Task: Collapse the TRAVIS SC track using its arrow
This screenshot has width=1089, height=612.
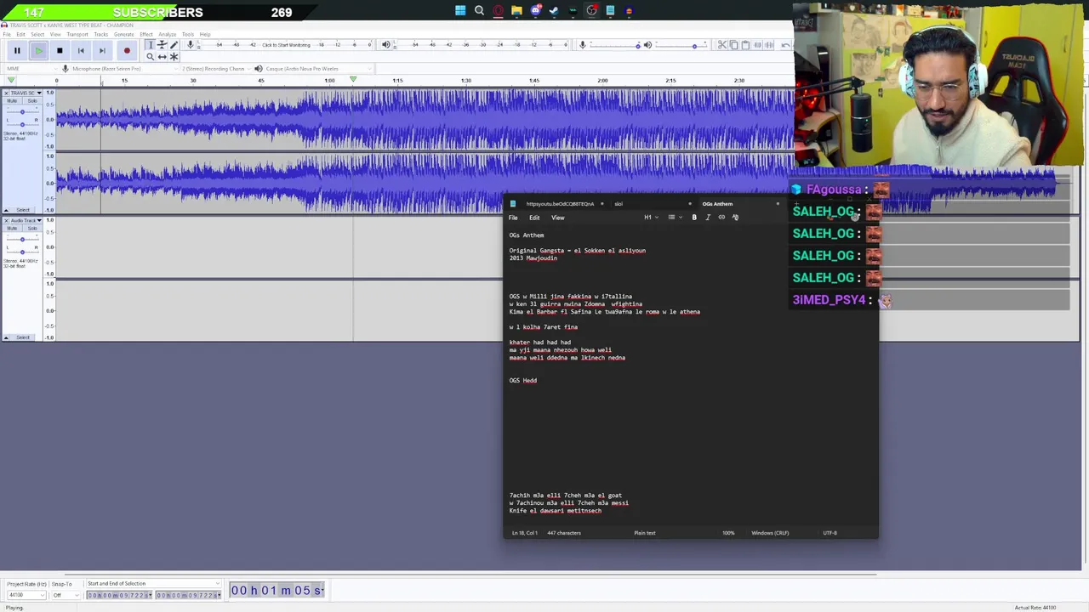Action: pyautogui.click(x=6, y=210)
